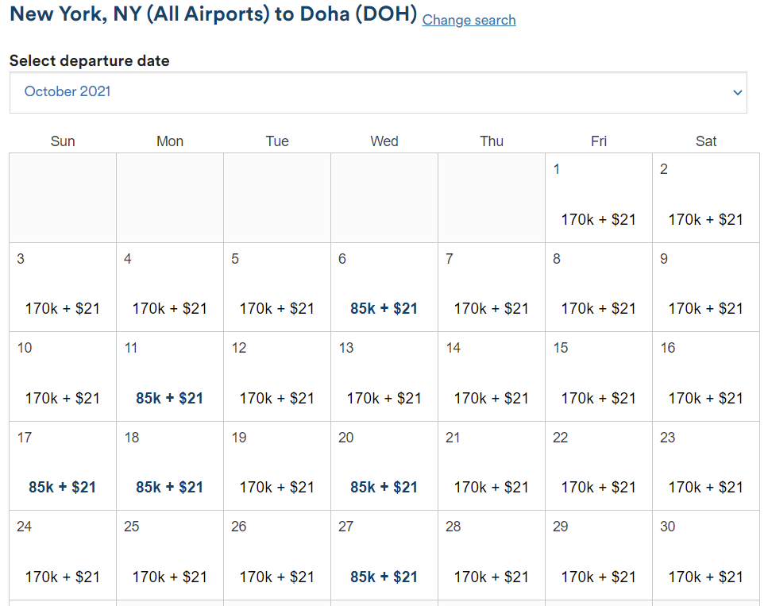The width and height of the screenshot is (768, 606).
Task: Open the Change search link
Action: tap(469, 20)
